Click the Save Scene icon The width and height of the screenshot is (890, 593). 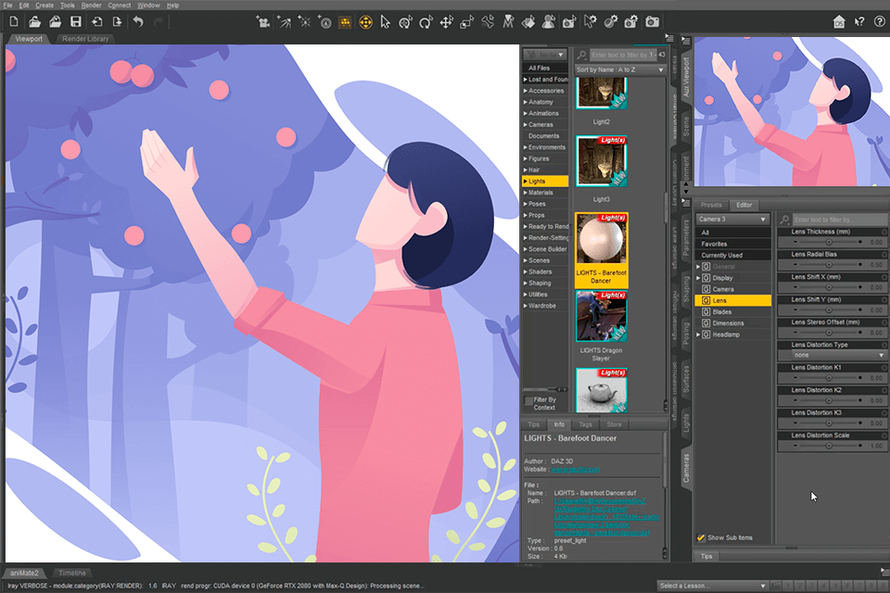tap(76, 21)
